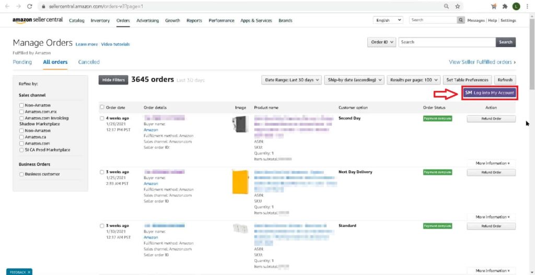Screen dimensions: 535x275
Task: Open the Inventory menu
Action: [100, 20]
